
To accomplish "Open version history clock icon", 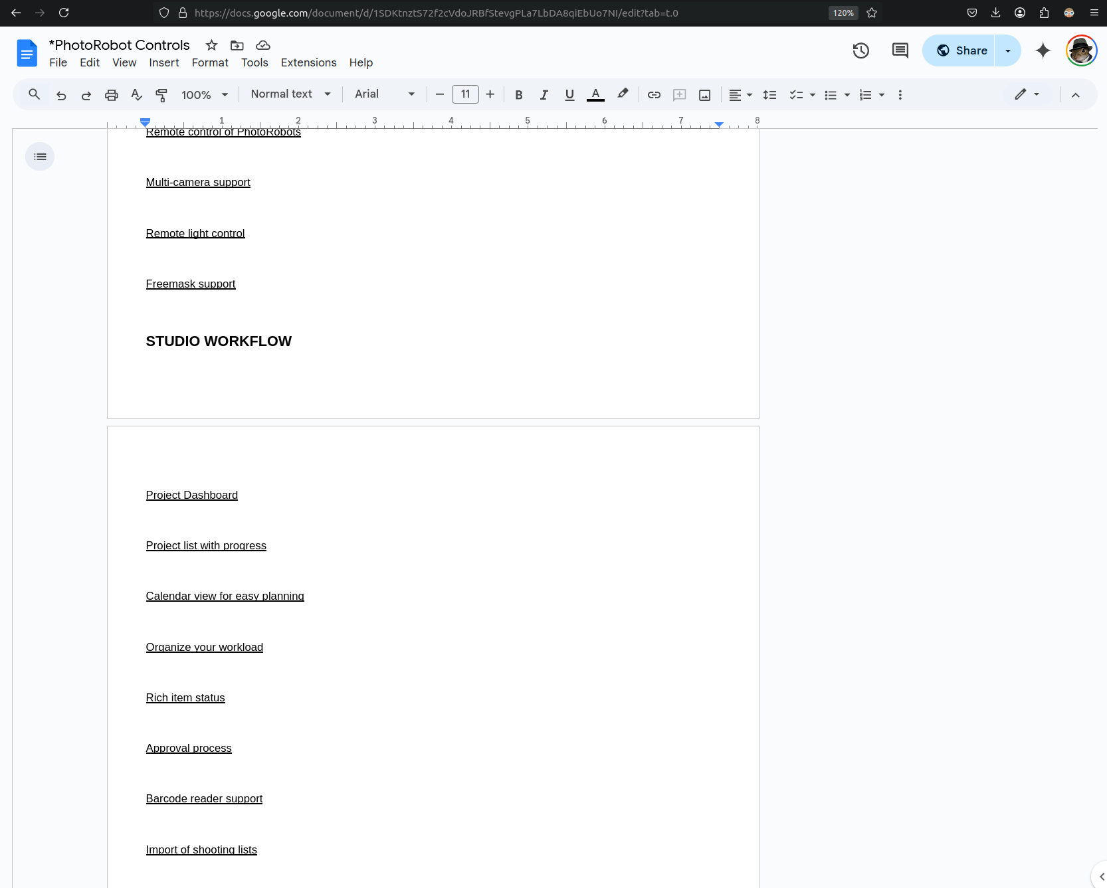I will (861, 50).
